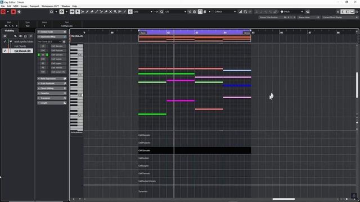Click the black CellSpiccato articulation lane block
This screenshot has height=202, width=360.
[195, 150]
